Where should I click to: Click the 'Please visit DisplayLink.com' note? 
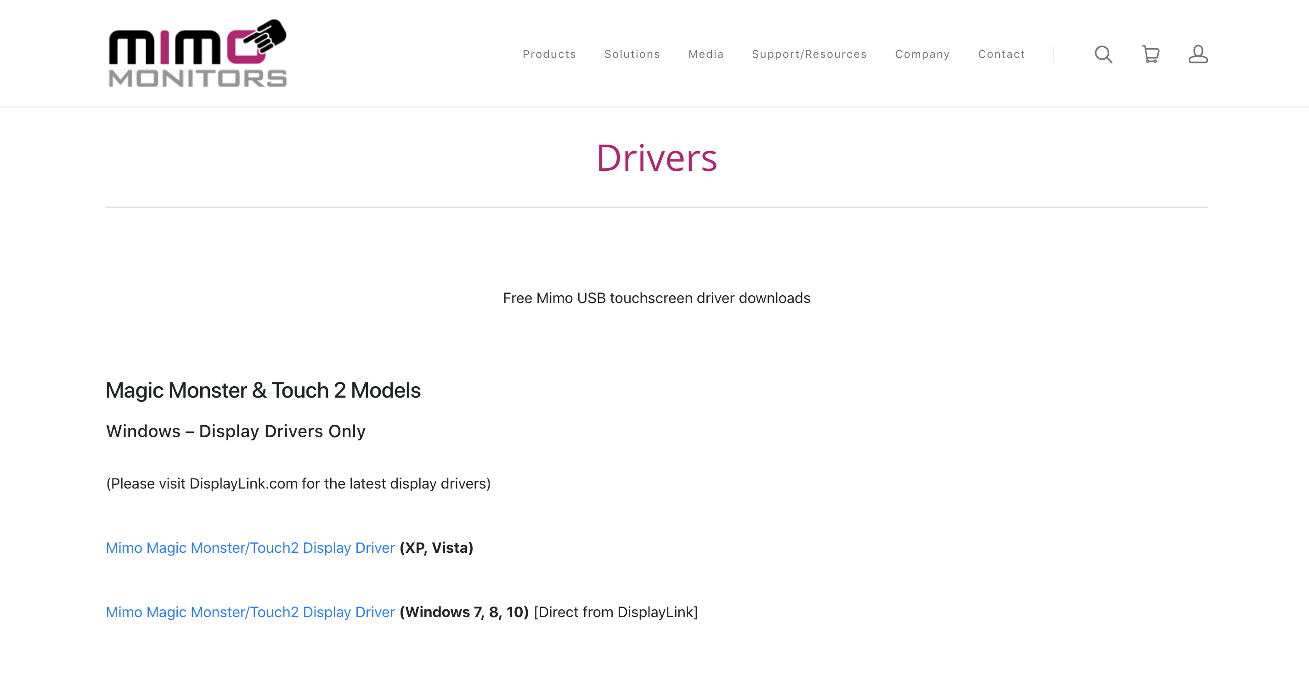[x=298, y=484]
